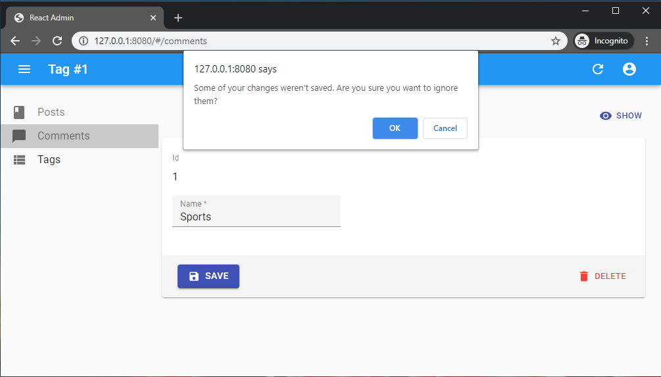Viewport: 661px width, 377px height.
Task: Click the refresh icon in app bar
Action: pyautogui.click(x=598, y=69)
